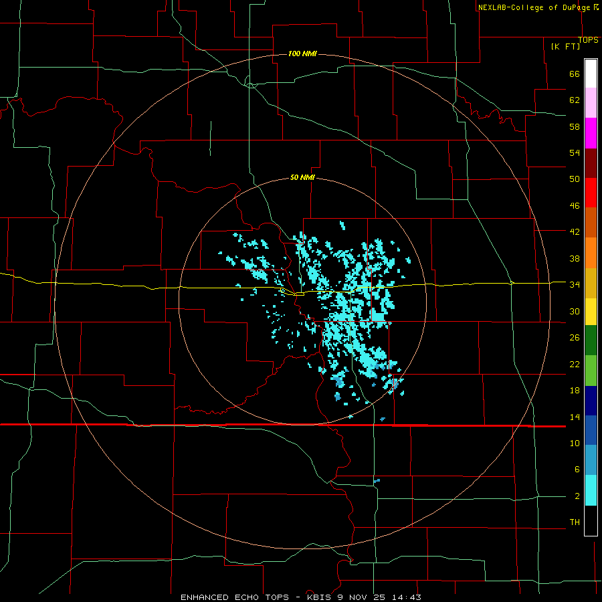Click the magenta 58 kft legend swatch
602x602 pixels.
click(x=591, y=133)
